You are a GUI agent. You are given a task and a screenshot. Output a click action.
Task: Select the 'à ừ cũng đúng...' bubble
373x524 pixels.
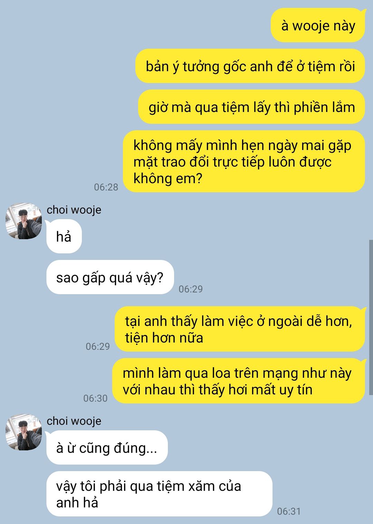pyautogui.click(x=107, y=448)
